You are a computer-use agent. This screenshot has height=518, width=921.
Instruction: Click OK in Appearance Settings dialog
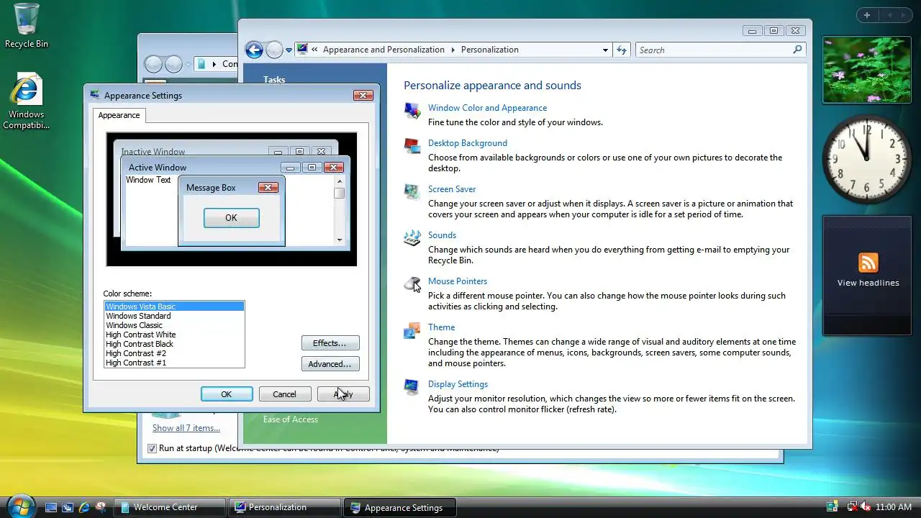(x=227, y=394)
